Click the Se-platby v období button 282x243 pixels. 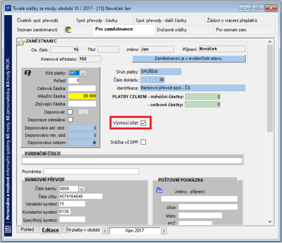point(83,230)
